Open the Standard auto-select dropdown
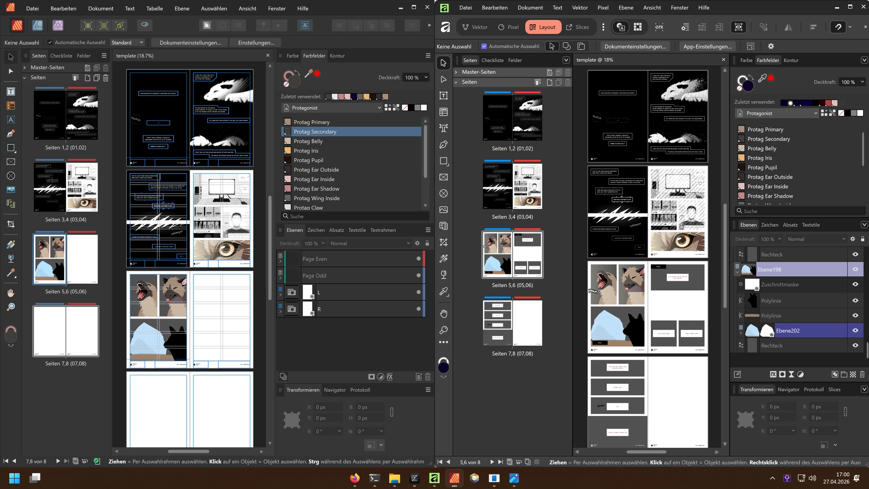 tap(127, 42)
